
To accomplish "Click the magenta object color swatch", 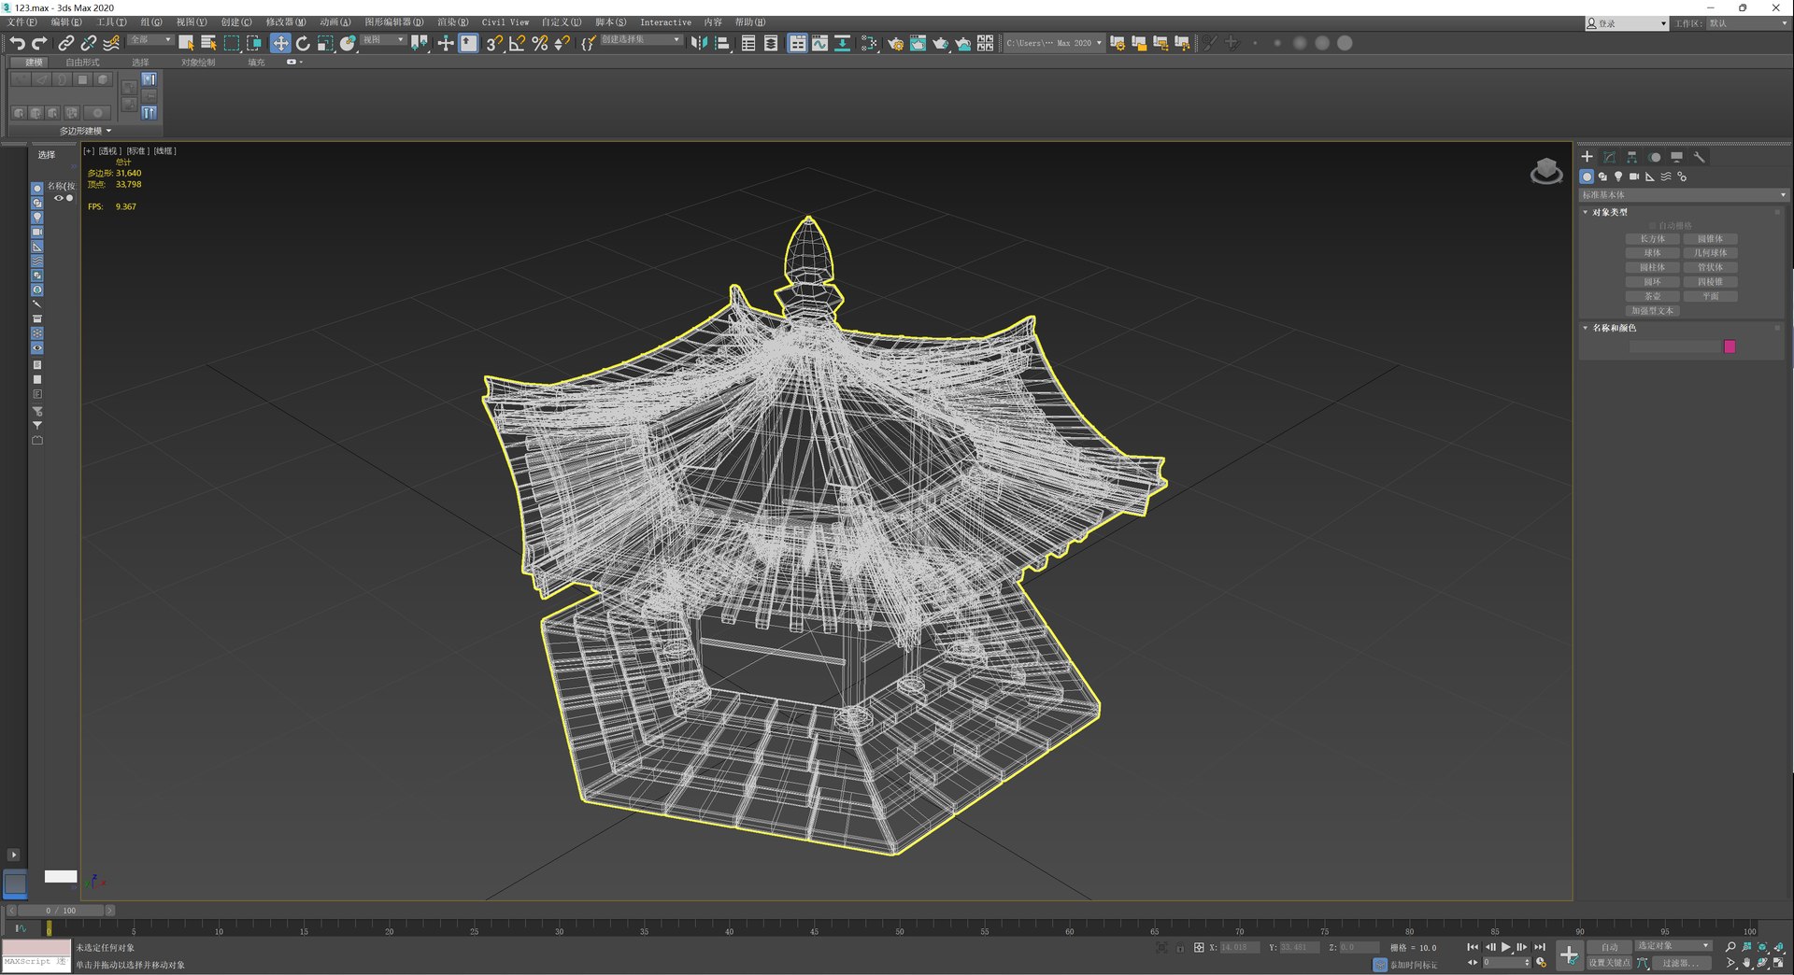I will (1730, 346).
